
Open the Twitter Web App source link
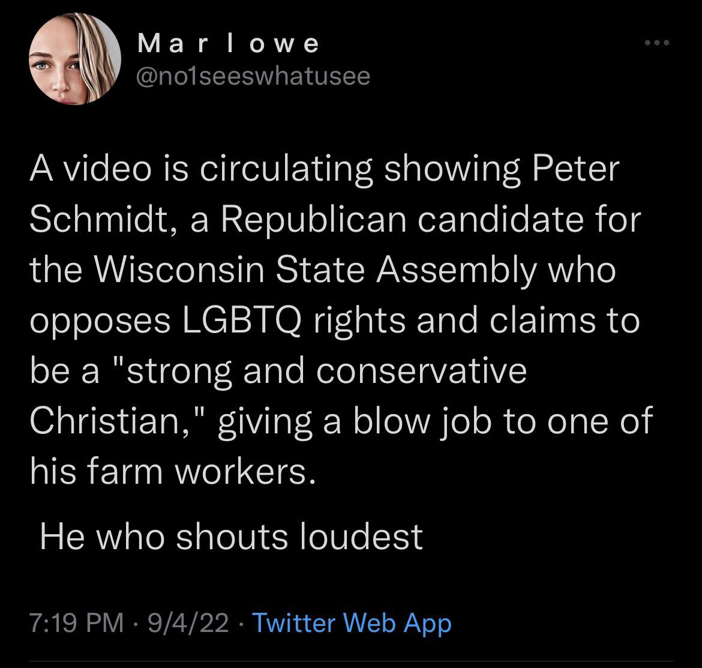pos(351,623)
